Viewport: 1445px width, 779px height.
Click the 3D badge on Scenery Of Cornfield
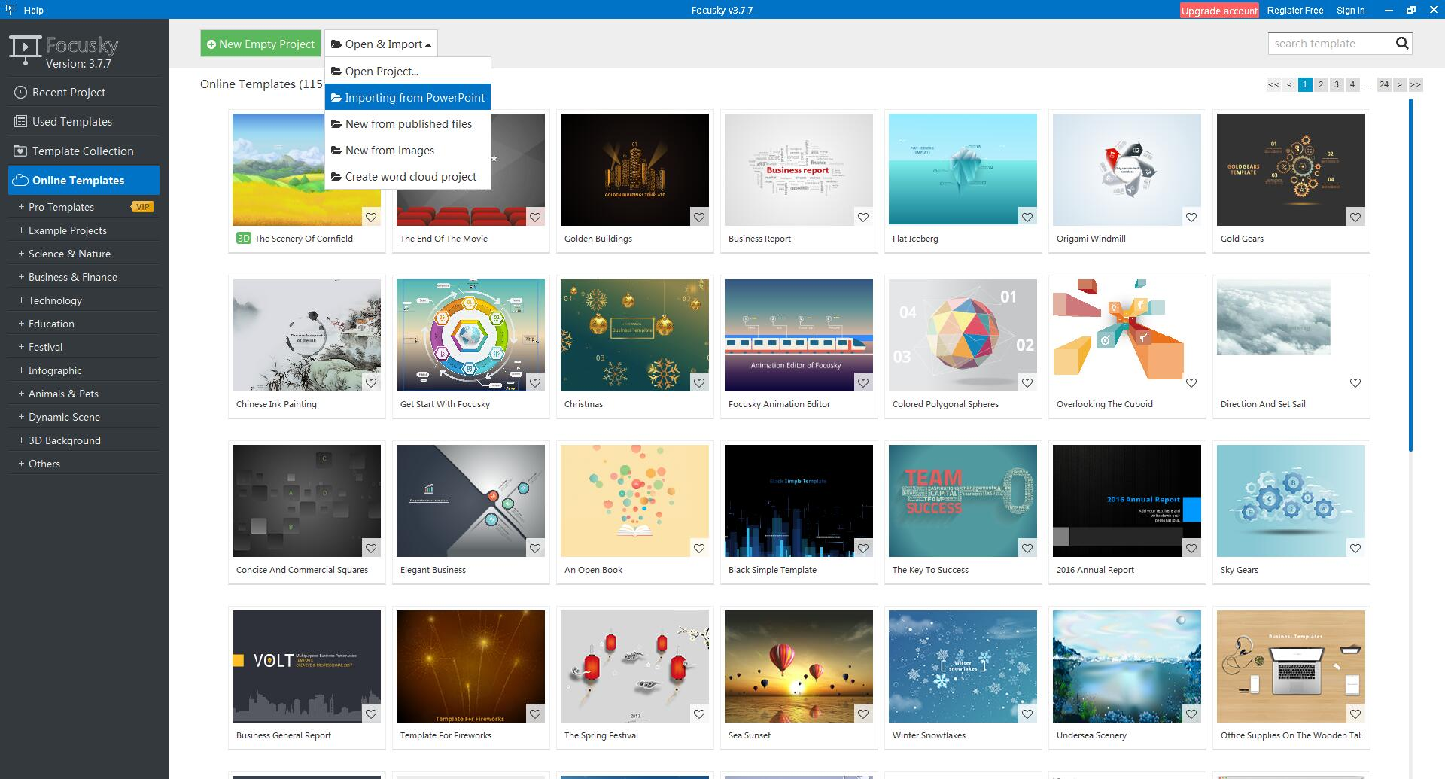243,238
